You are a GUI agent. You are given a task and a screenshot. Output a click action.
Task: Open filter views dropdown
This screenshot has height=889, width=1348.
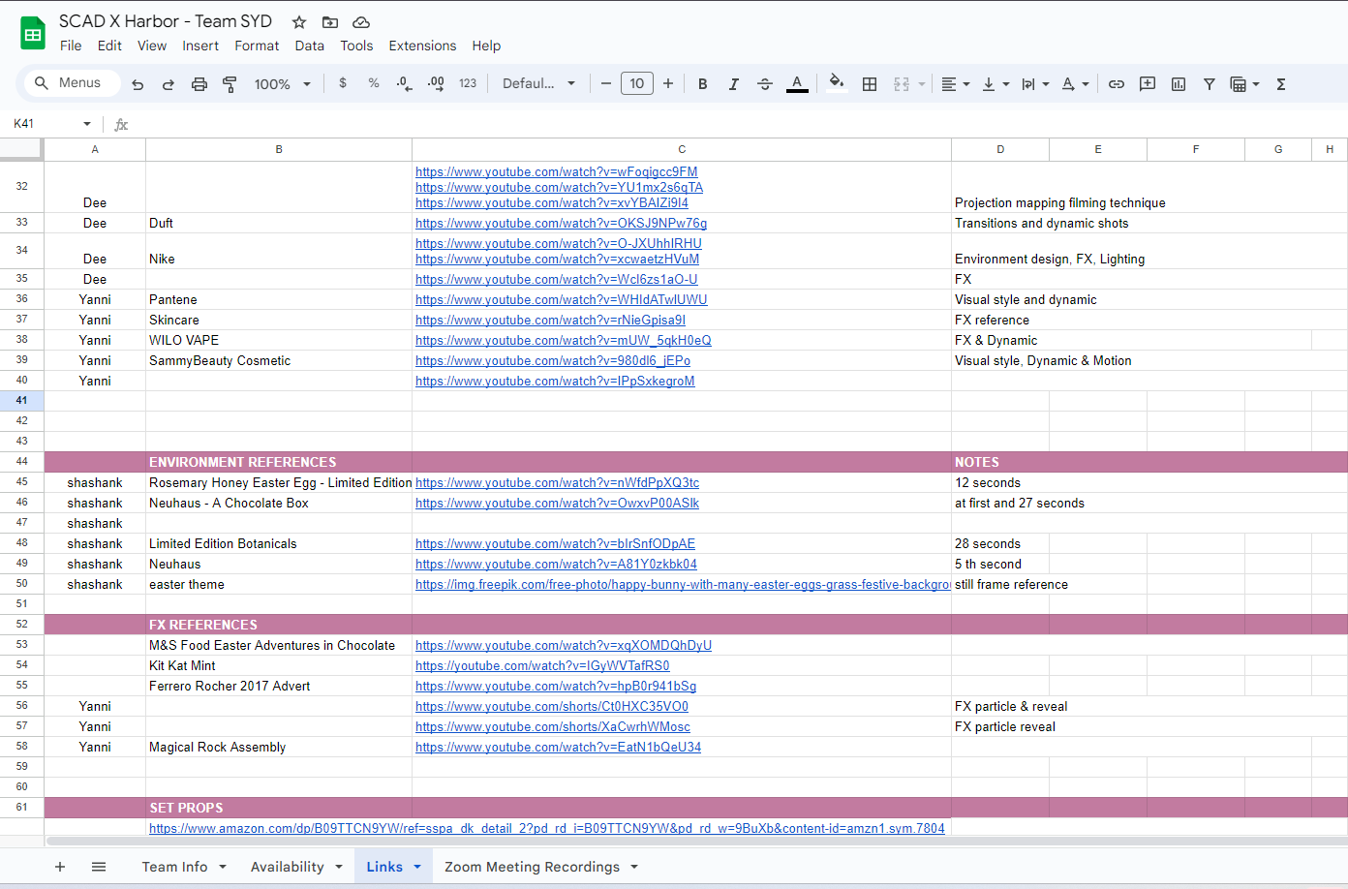click(1244, 84)
